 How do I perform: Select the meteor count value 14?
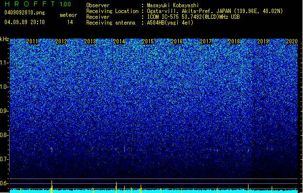tap(70, 22)
